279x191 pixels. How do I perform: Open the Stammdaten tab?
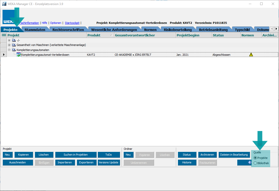tap(35, 30)
